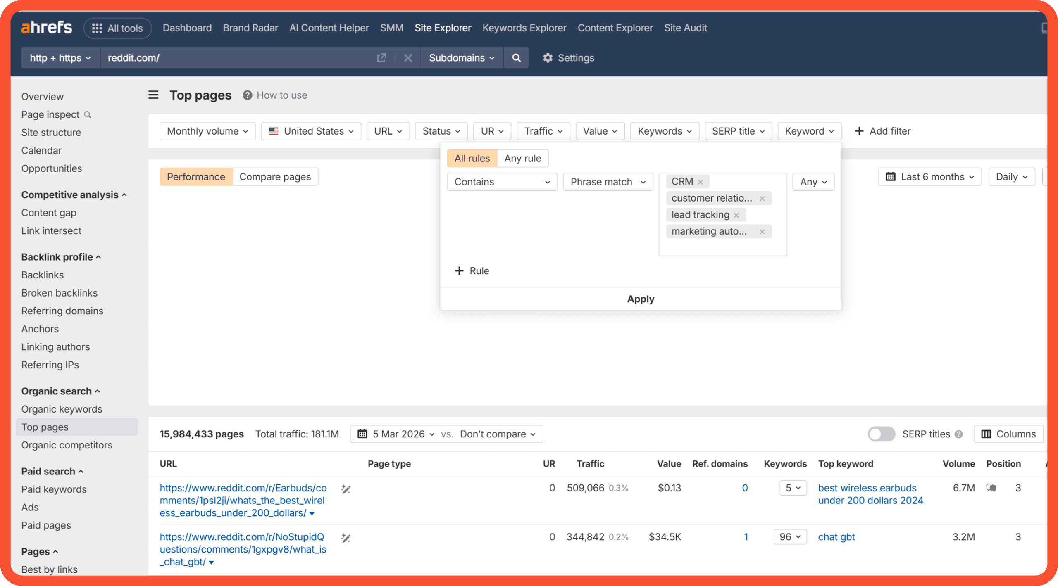Select the All rules option

click(472, 158)
